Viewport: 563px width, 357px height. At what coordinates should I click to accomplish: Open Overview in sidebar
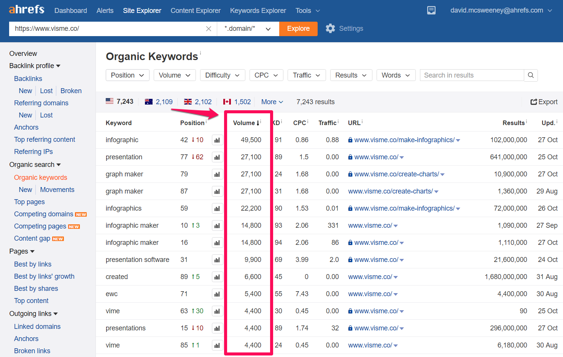click(x=23, y=54)
